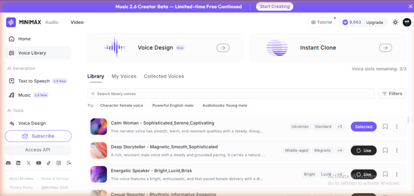Bookmark the Deep Storyteller voice

(x=385, y=151)
